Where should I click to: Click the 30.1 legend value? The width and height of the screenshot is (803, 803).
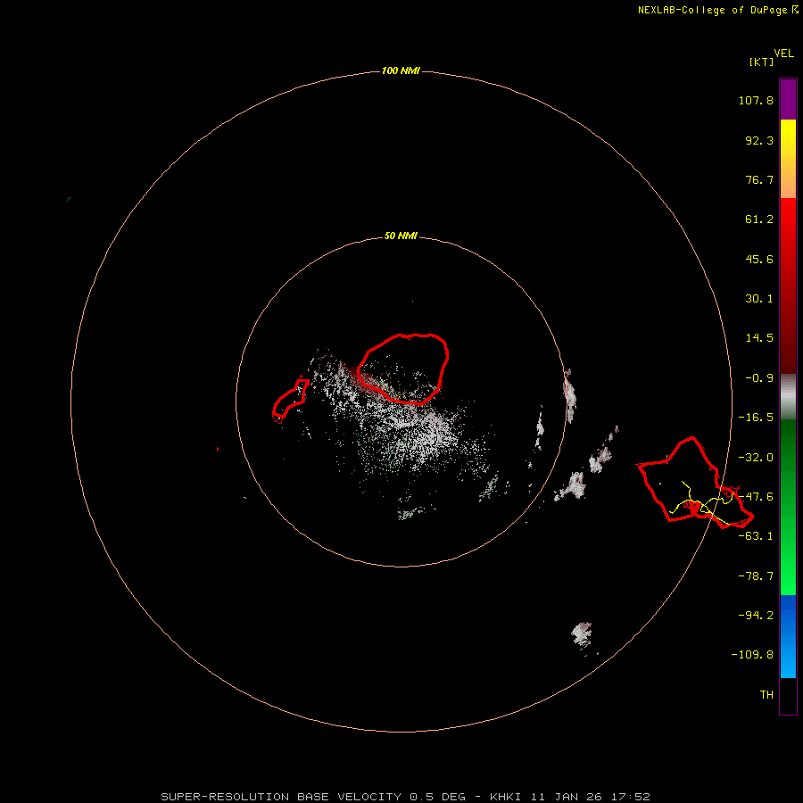[x=759, y=299]
